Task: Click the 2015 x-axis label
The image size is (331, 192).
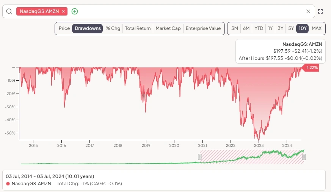Action: pos(33,145)
